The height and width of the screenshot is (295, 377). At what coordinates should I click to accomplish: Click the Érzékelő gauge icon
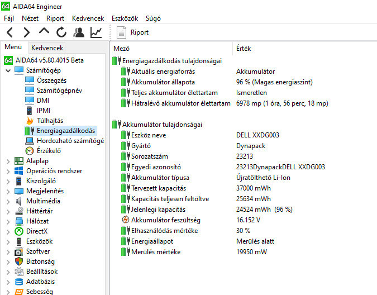coord(30,151)
